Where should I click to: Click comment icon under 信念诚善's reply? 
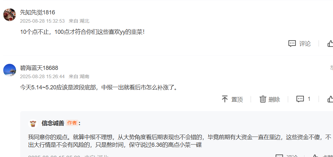click(x=279, y=156)
